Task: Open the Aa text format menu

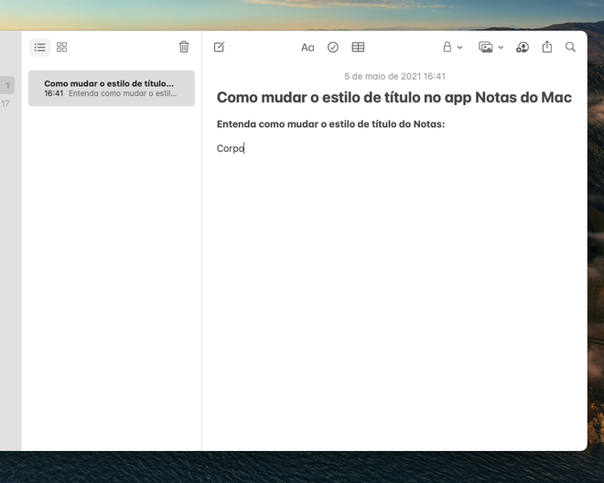Action: (307, 48)
